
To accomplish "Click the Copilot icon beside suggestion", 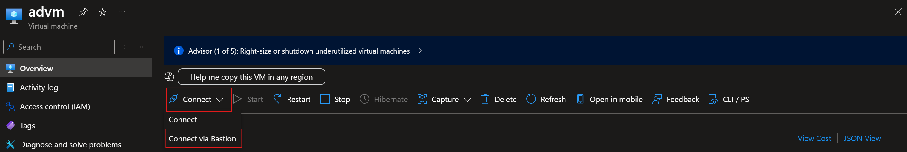I will (169, 76).
